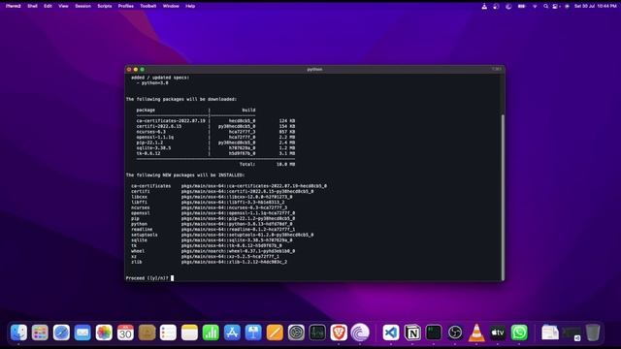The height and width of the screenshot is (349, 621).
Task: Open the purple torrent client icon
Action: coord(360,333)
